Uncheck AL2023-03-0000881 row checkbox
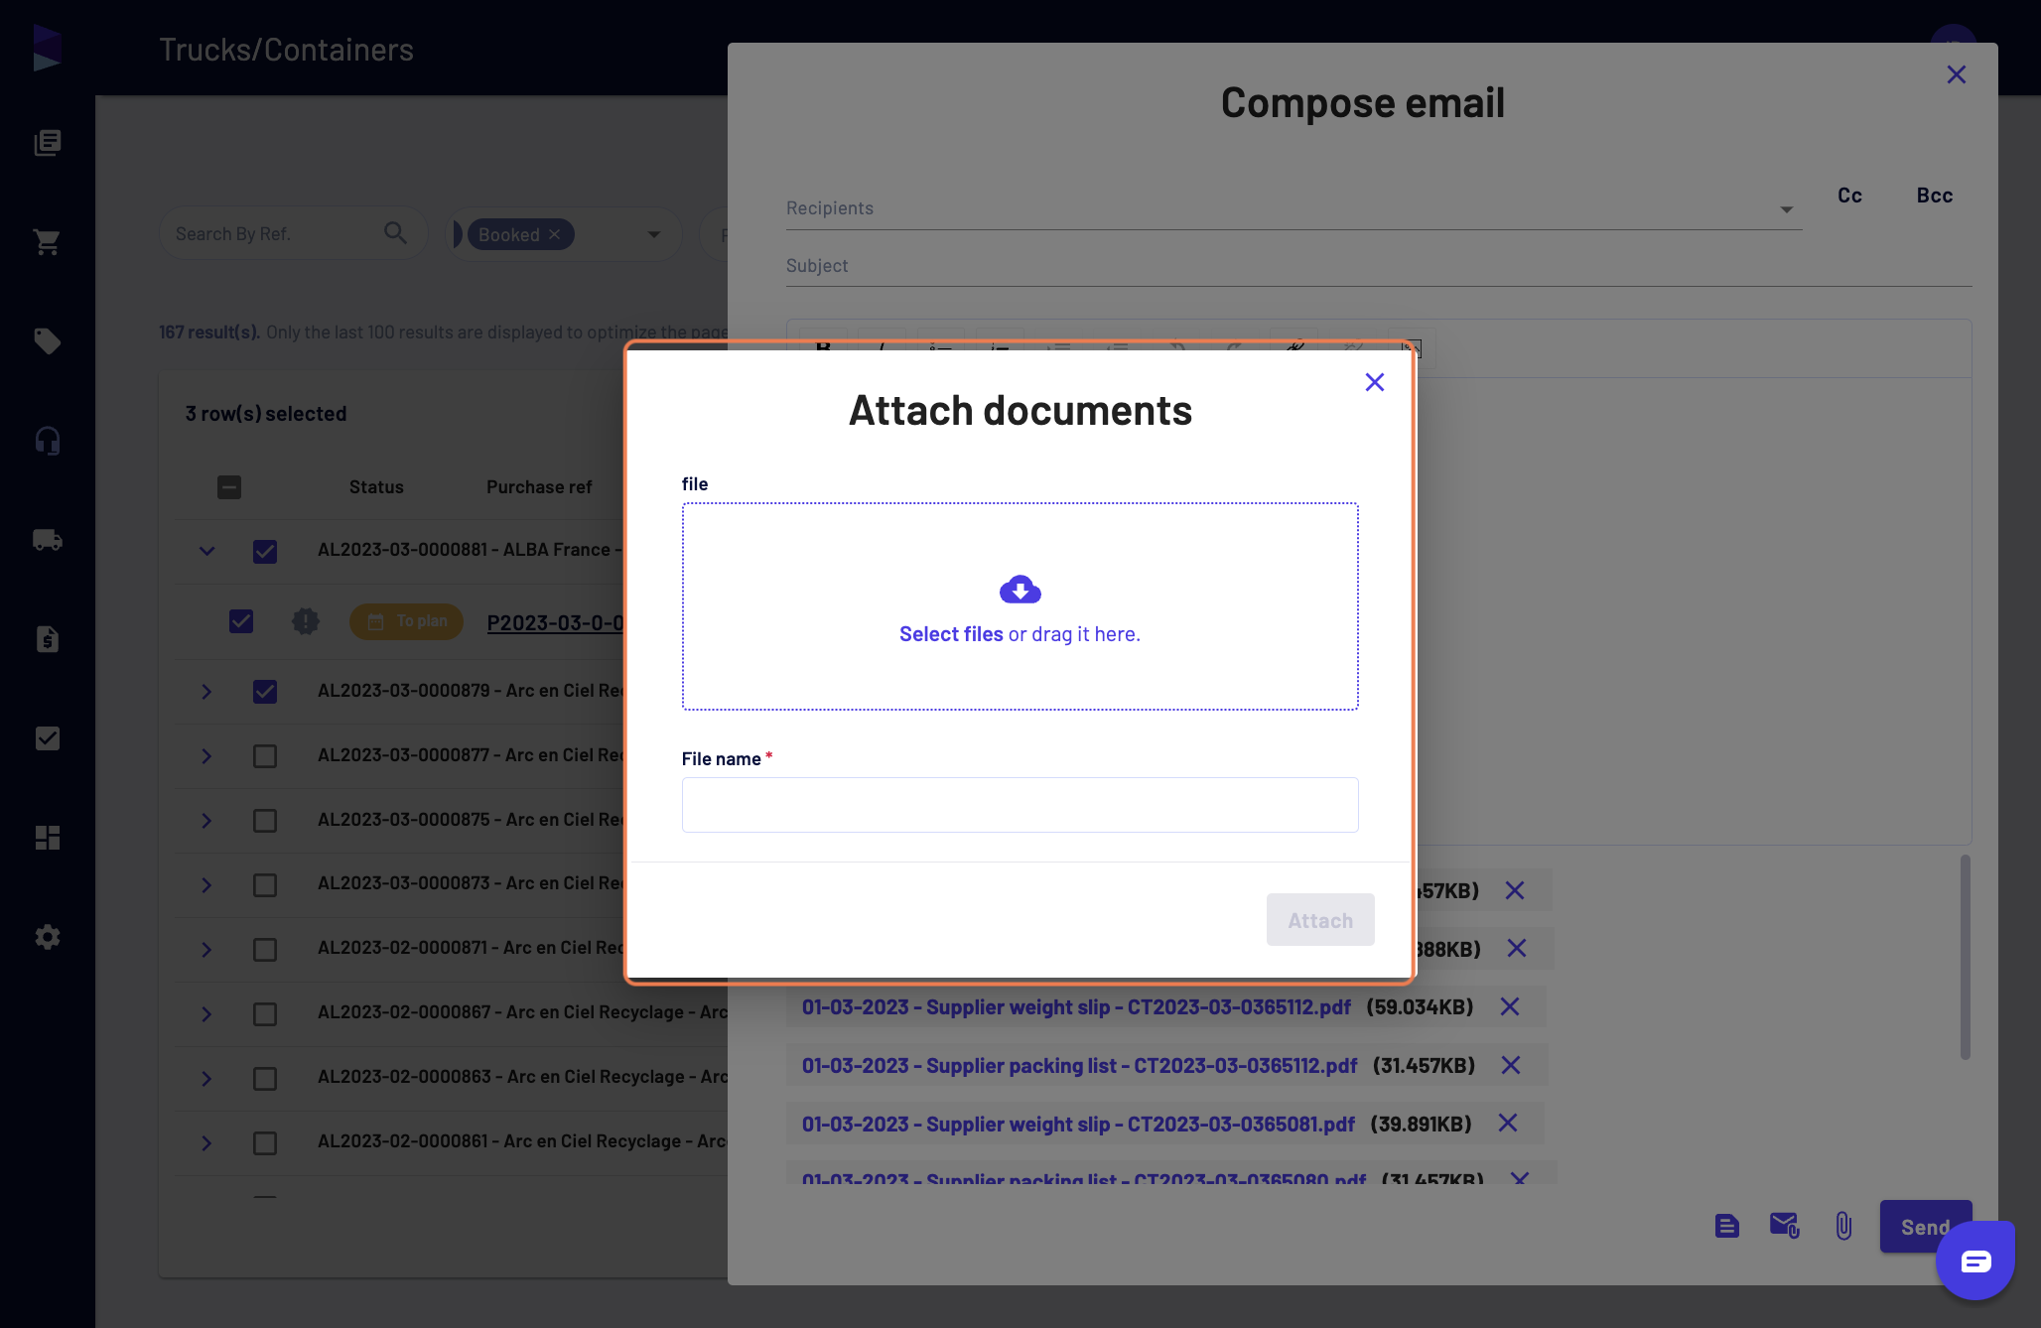This screenshot has height=1328, width=2041. click(x=265, y=551)
